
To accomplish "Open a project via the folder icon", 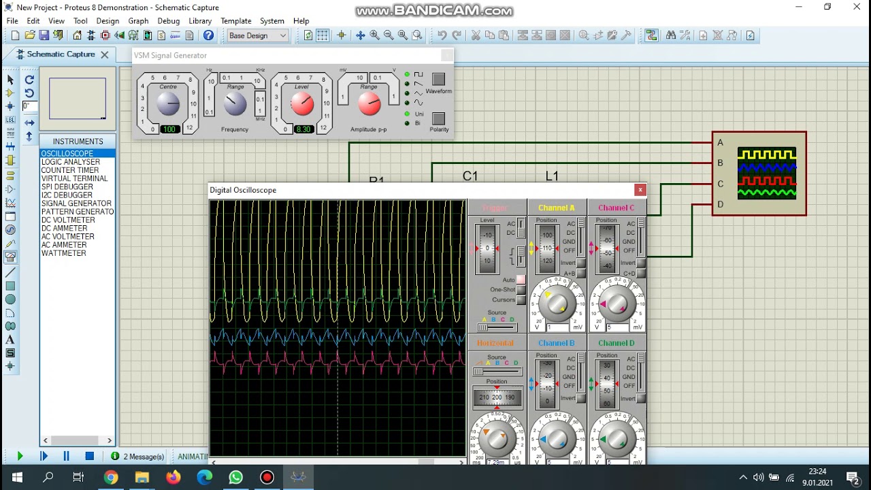I will tap(29, 35).
